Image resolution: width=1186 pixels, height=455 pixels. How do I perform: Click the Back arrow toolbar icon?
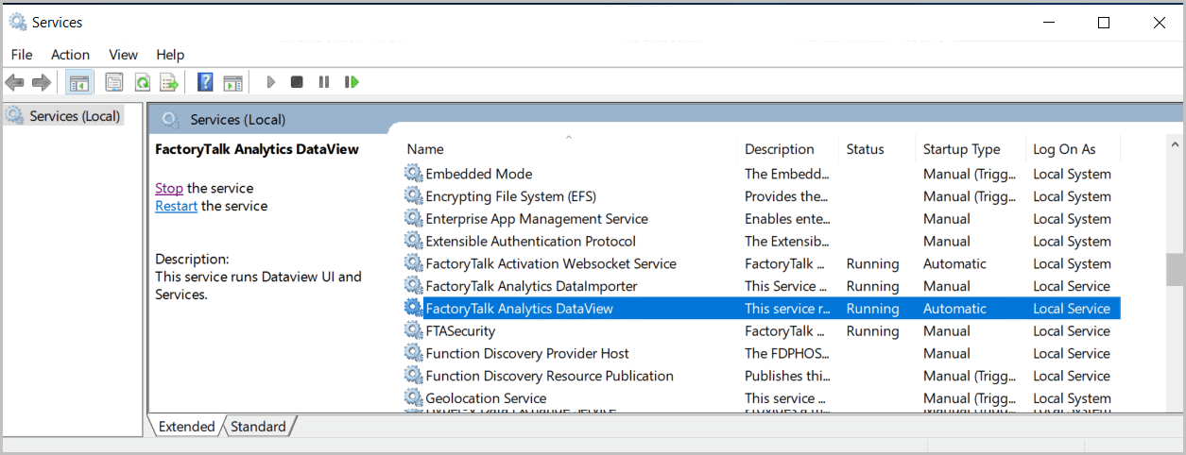coord(14,82)
